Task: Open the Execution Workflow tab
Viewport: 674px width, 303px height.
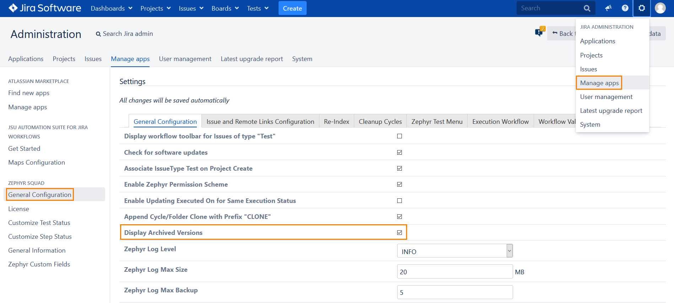Action: [x=501, y=122]
